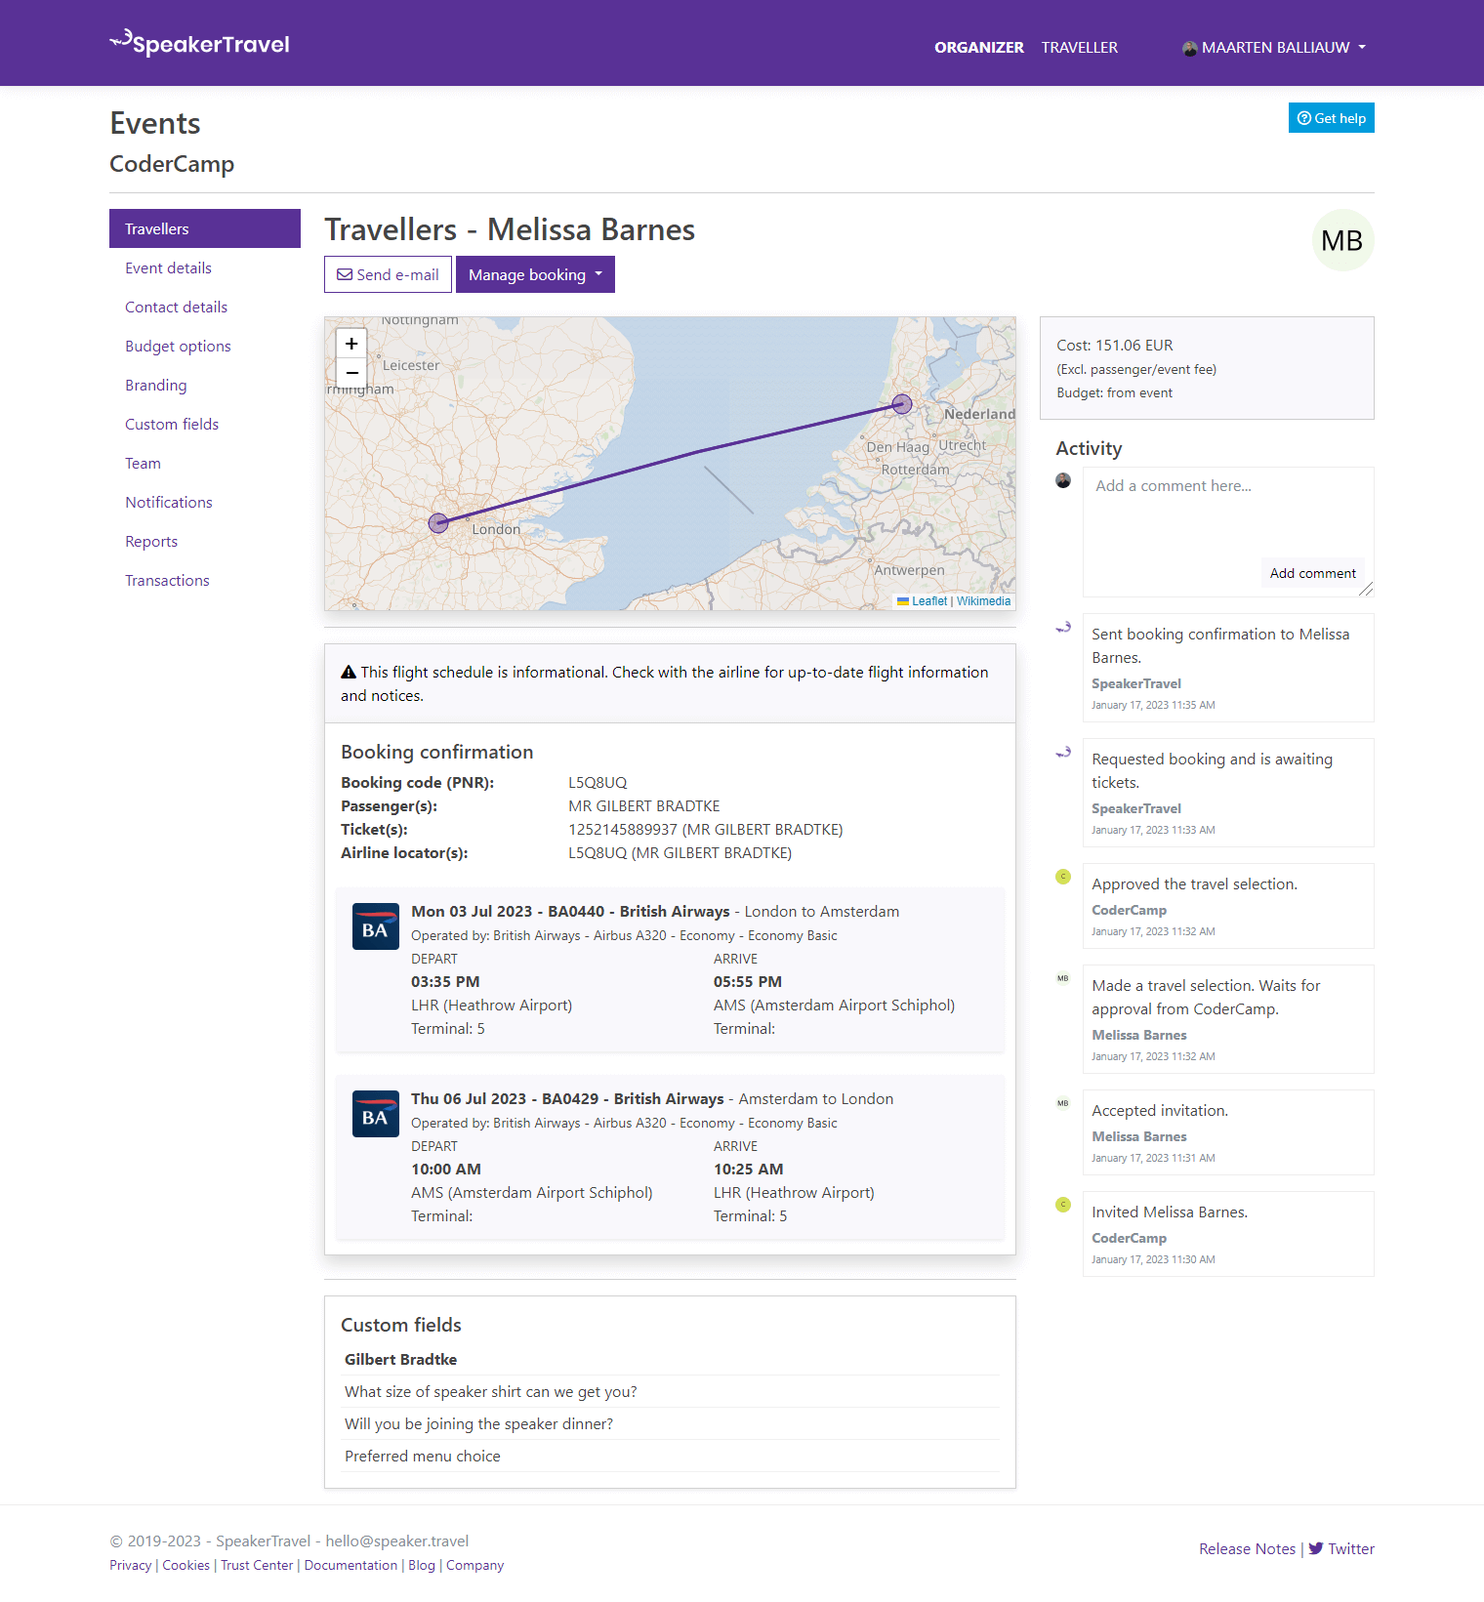The width and height of the screenshot is (1484, 1602).
Task: Zoom out on the map
Action: click(351, 373)
